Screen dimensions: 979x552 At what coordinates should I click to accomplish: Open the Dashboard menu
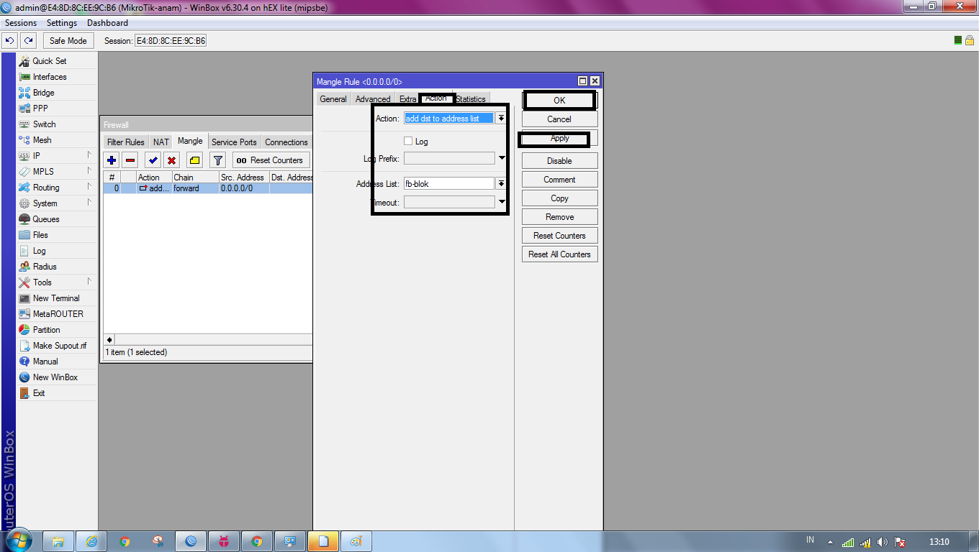pyautogui.click(x=107, y=23)
